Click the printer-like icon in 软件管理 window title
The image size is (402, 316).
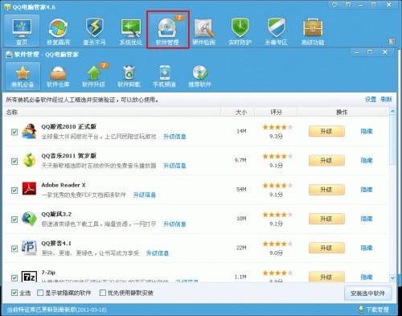(9, 55)
